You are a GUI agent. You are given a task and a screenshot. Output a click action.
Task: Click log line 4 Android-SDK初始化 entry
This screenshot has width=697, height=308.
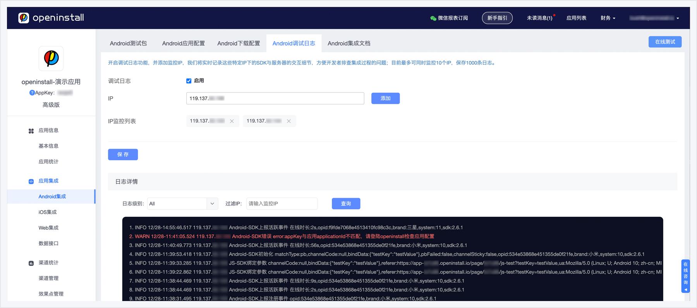387,254
